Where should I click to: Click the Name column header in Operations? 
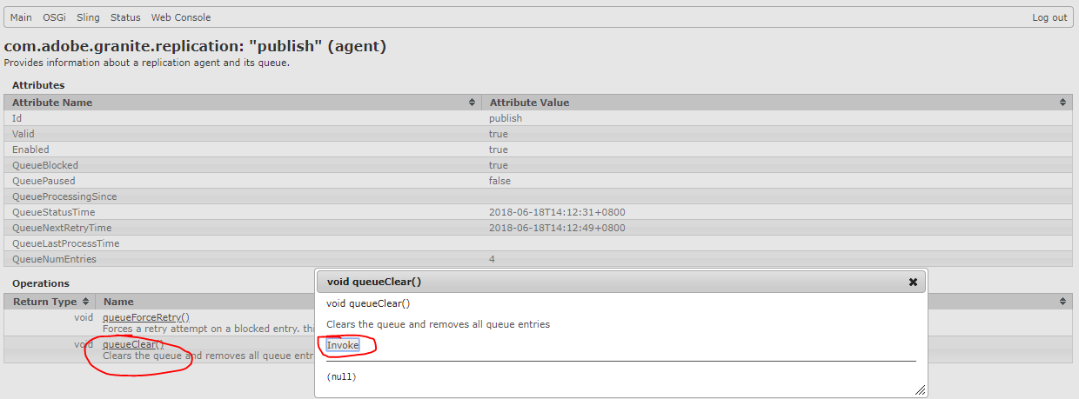coord(117,302)
